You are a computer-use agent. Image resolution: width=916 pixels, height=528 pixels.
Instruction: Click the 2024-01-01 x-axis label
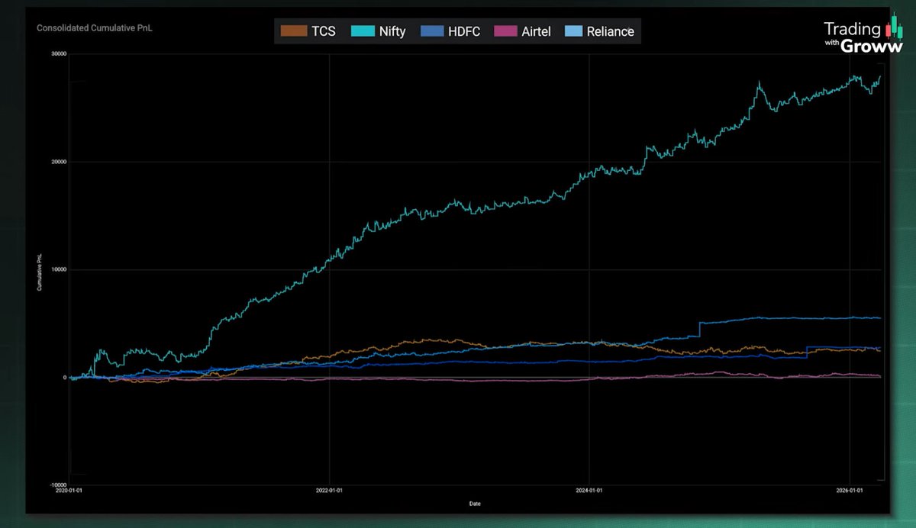pos(589,492)
